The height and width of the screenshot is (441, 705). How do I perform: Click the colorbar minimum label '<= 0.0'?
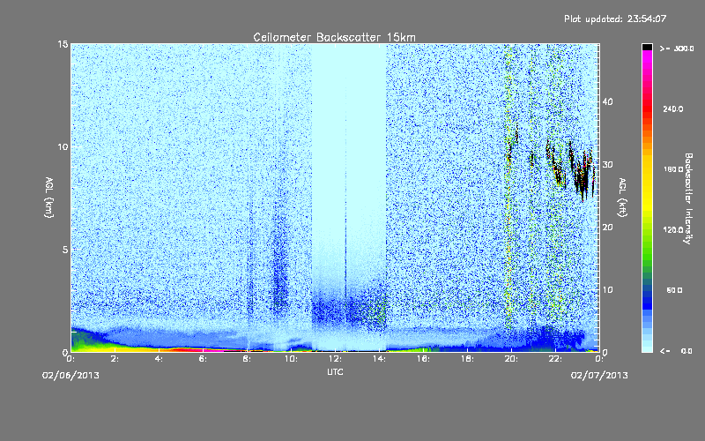[676, 351]
